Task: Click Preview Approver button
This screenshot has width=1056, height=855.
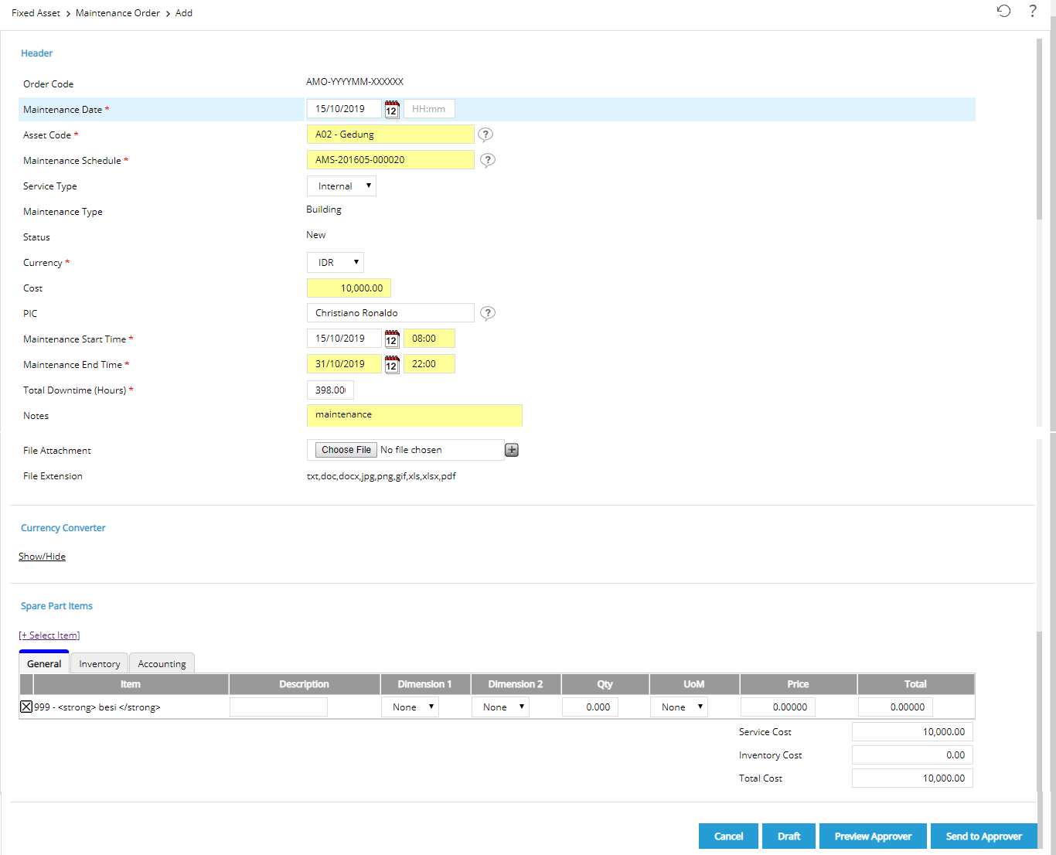Action: 873,836
